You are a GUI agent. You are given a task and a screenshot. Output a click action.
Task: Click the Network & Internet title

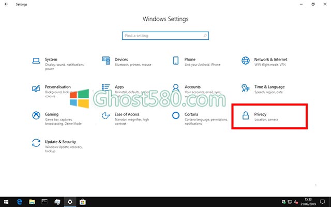[270, 60]
